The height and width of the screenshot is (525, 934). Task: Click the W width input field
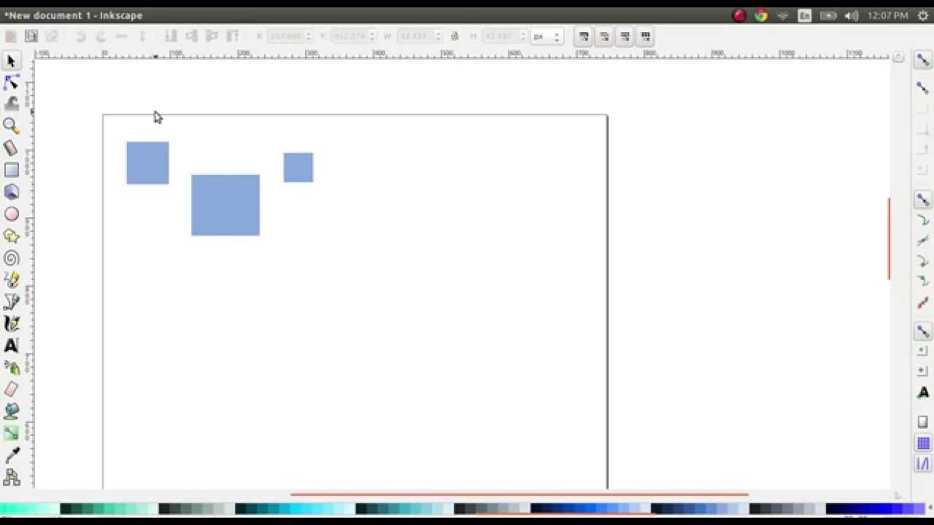(421, 36)
